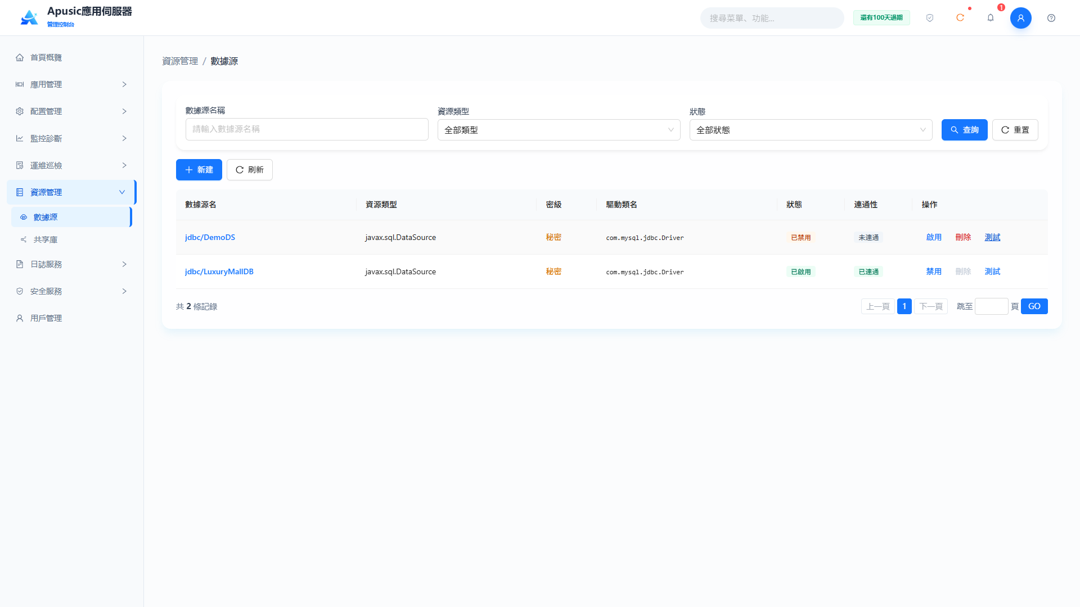Click the help question mark icon
This screenshot has height=607, width=1080.
click(1051, 18)
